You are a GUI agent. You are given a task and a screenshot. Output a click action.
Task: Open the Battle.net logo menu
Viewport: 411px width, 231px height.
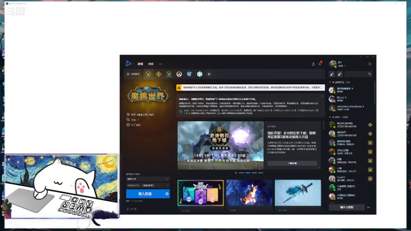pyautogui.click(x=128, y=64)
